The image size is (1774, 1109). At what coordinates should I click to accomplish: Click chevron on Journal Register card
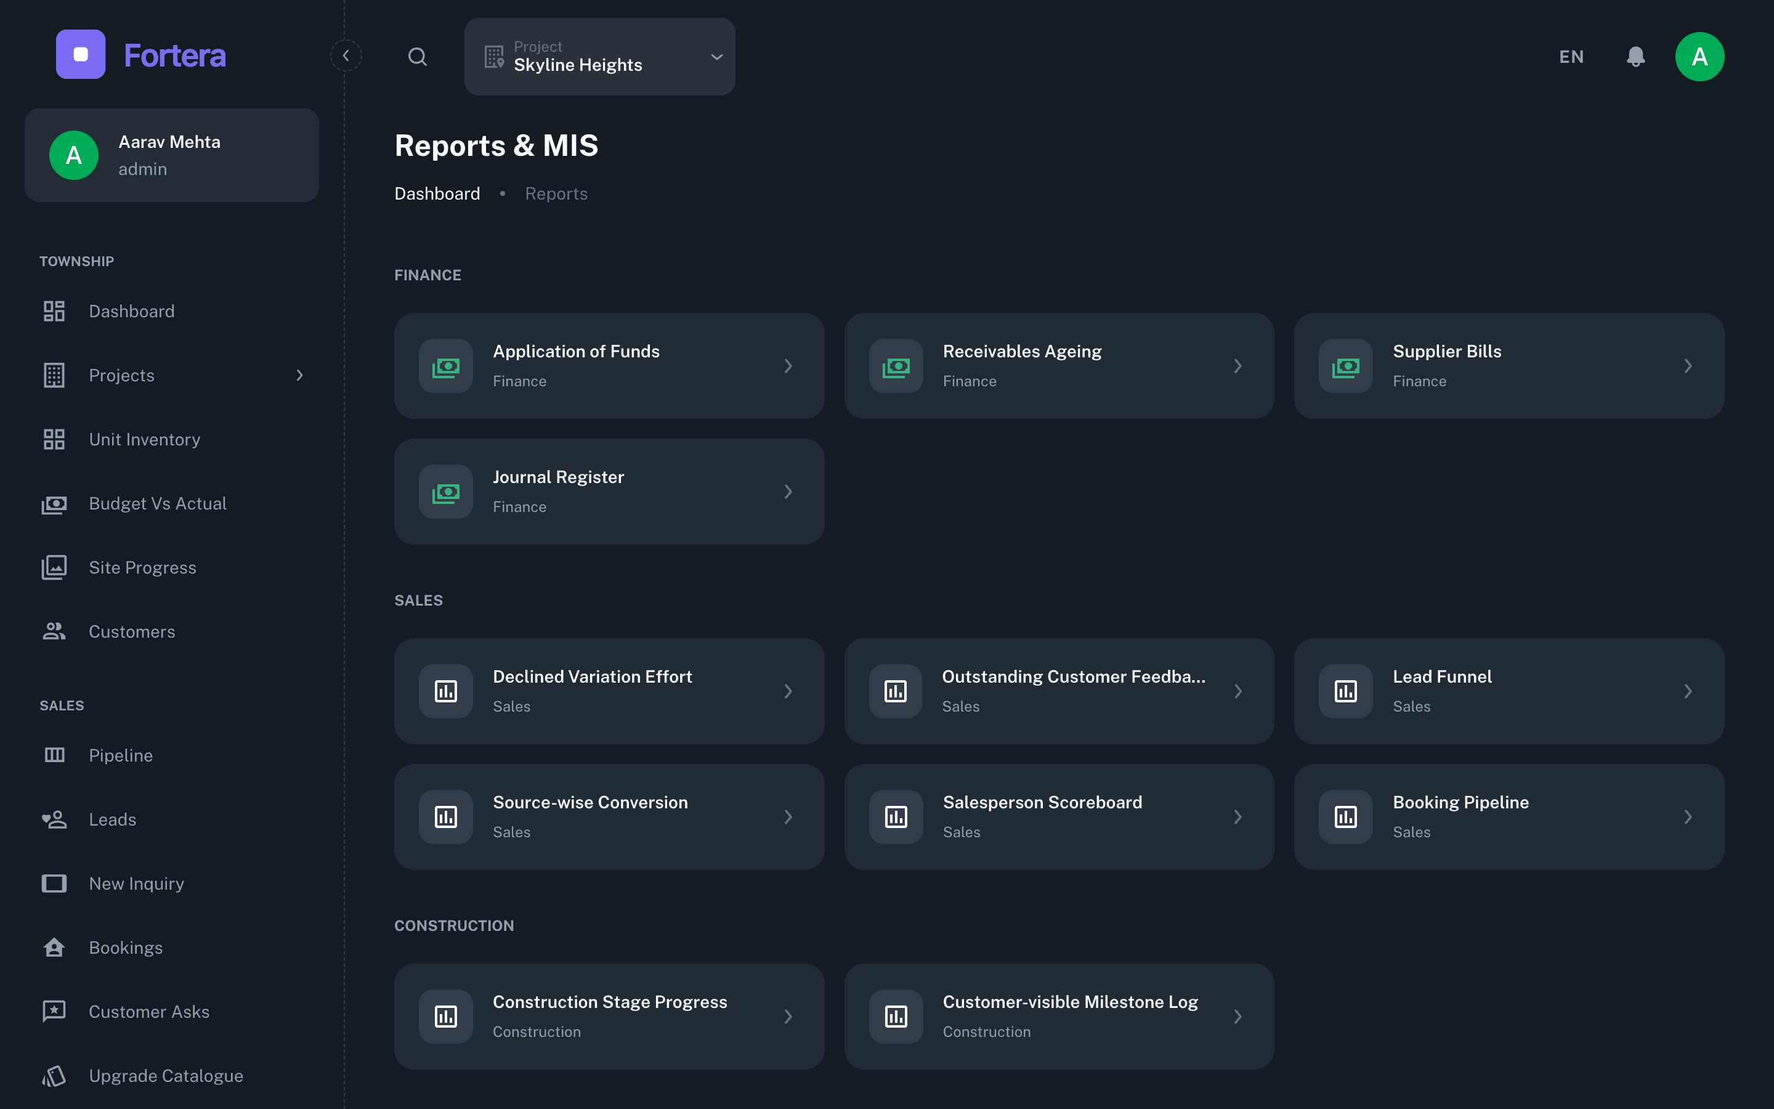pos(788,492)
